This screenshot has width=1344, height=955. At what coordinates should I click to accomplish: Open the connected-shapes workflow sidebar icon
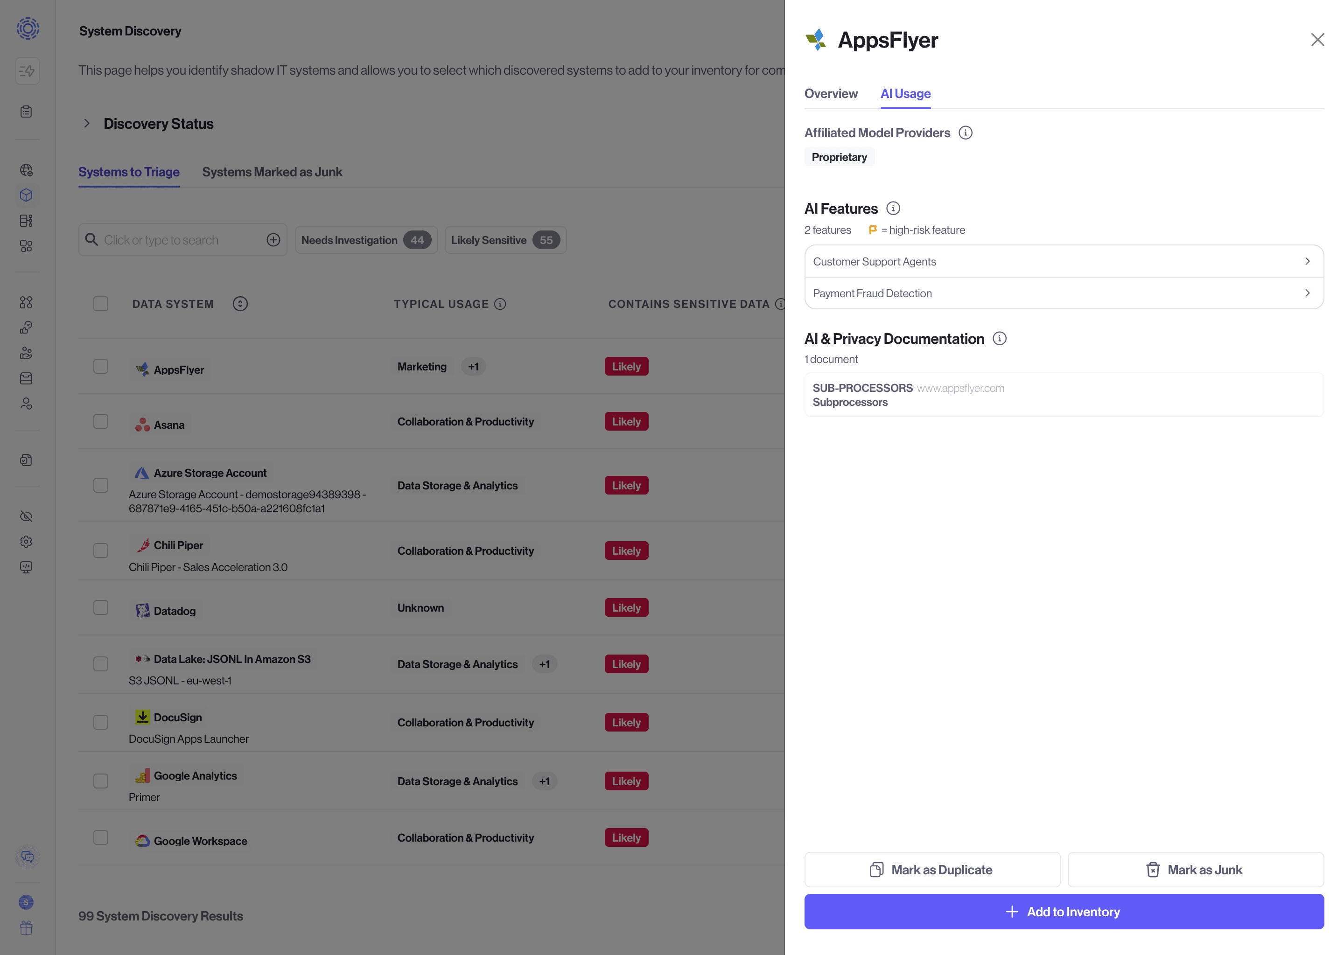[27, 302]
